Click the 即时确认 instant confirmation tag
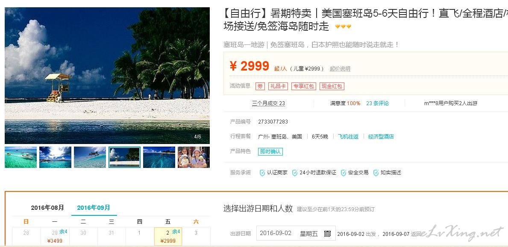The height and width of the screenshot is (247, 508). click(x=270, y=151)
